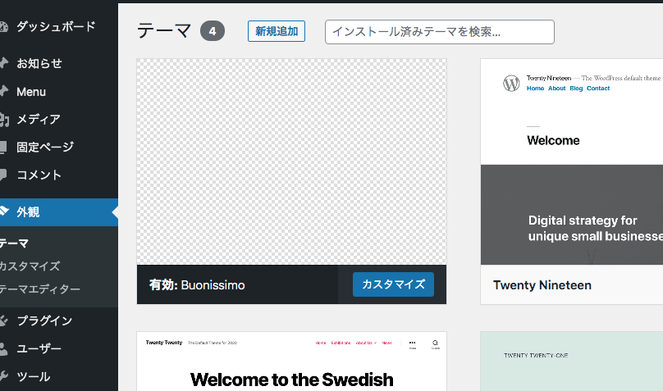Click the 新規追加 button
The width and height of the screenshot is (663, 391).
pyautogui.click(x=277, y=31)
